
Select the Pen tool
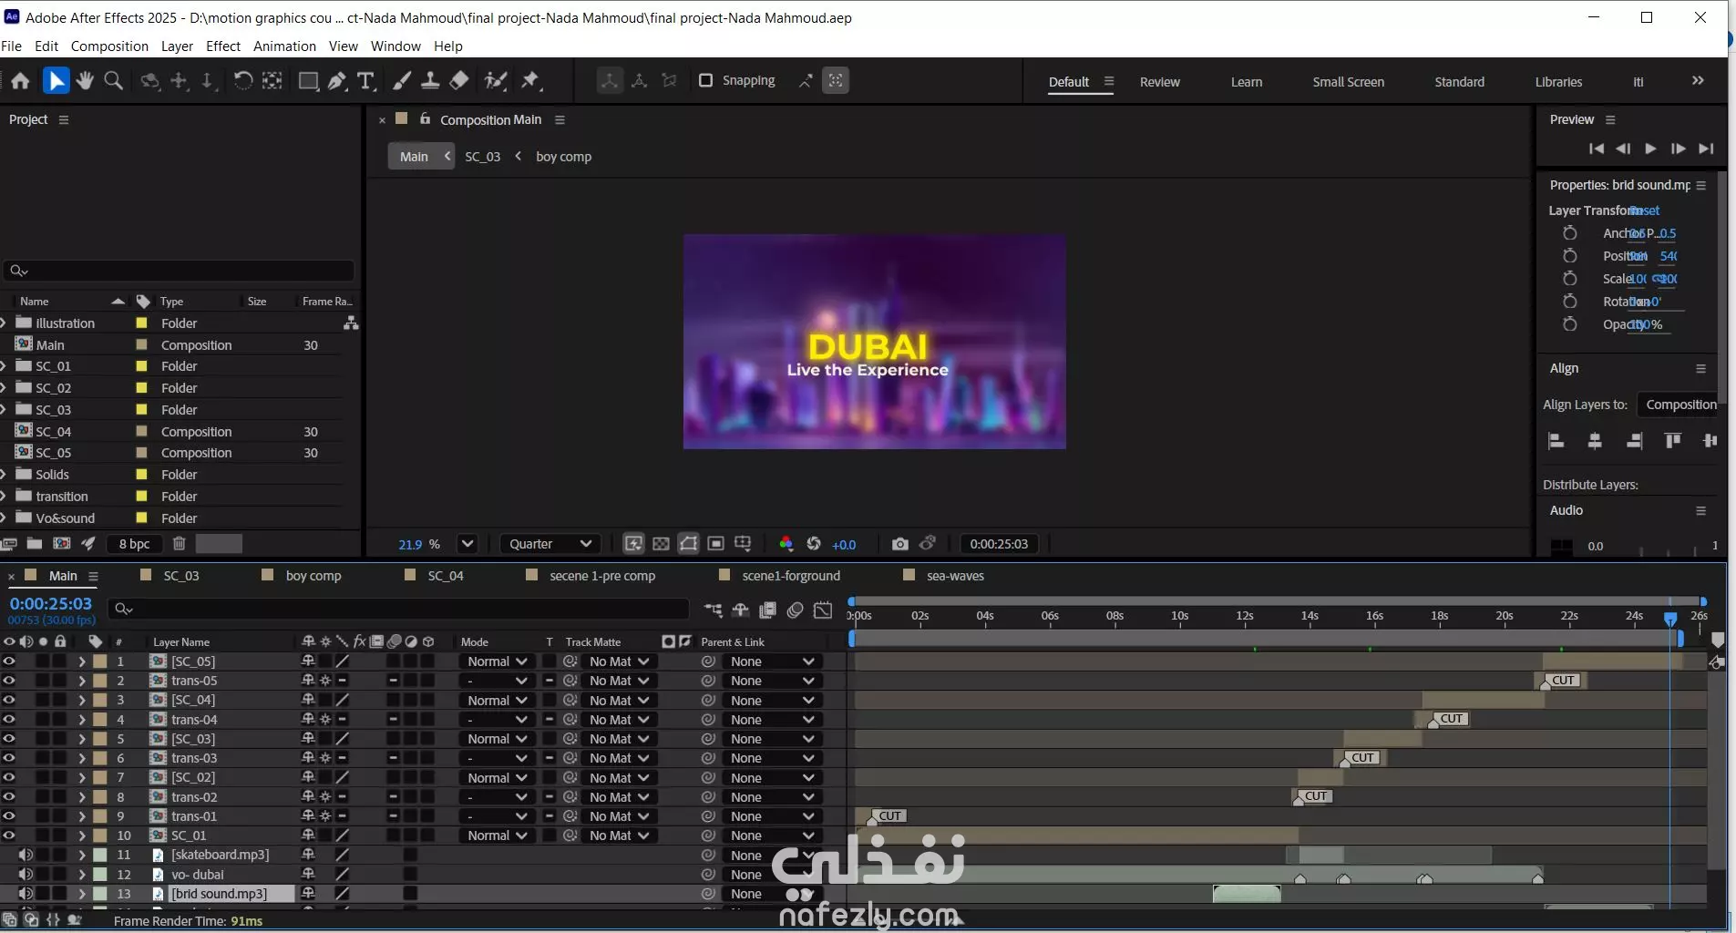click(x=337, y=81)
